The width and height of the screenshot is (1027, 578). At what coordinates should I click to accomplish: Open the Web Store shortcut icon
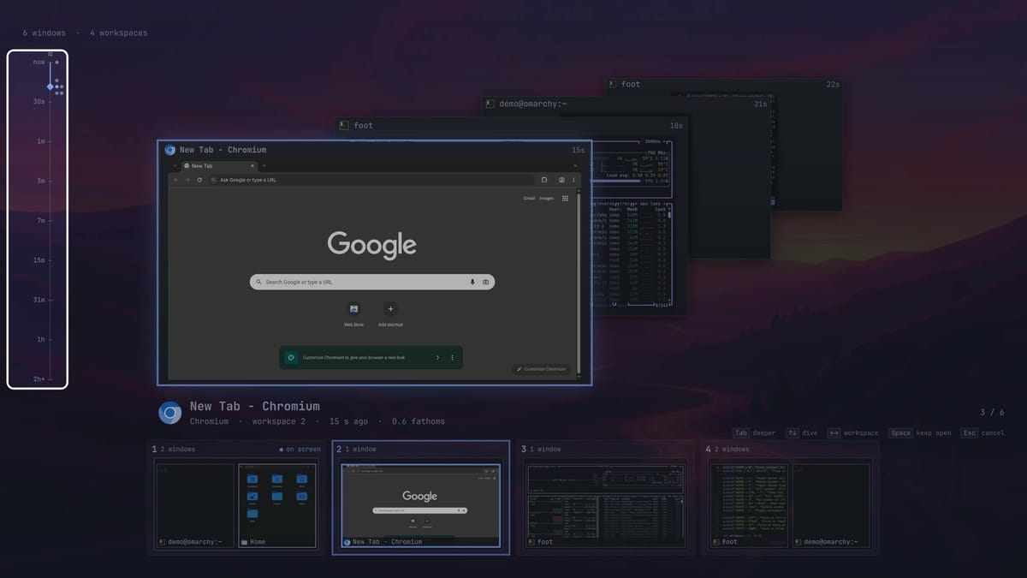(353, 308)
